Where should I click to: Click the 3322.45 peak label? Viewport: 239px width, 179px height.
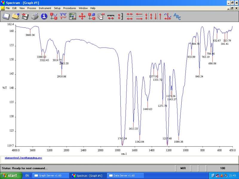44,60
